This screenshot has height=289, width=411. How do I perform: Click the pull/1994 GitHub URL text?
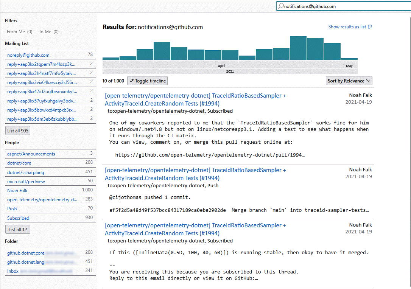click(x=210, y=155)
